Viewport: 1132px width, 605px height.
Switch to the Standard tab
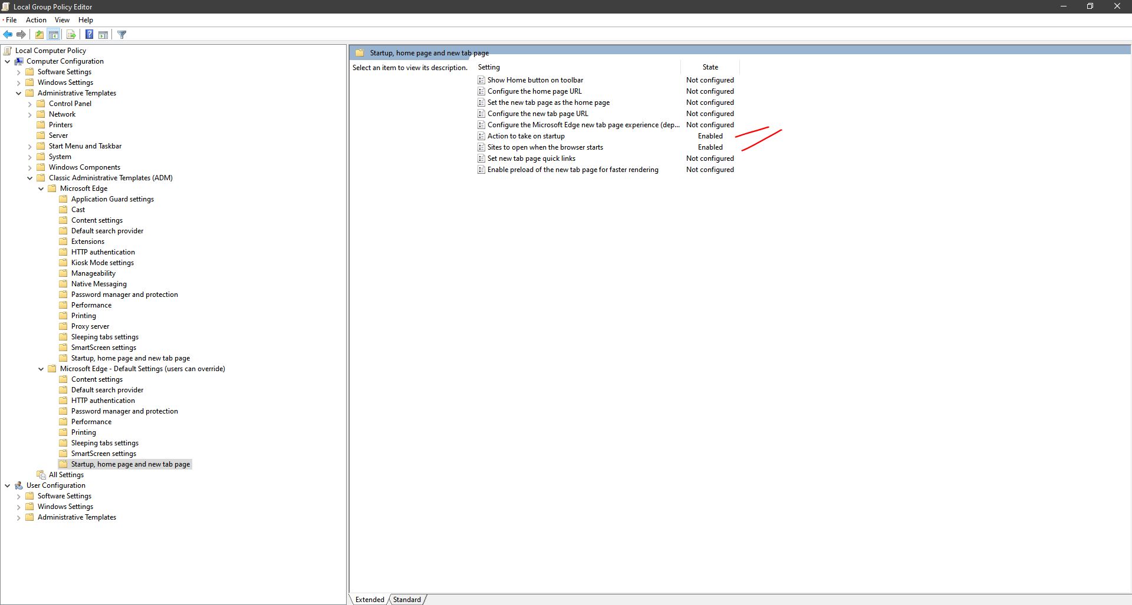(x=407, y=600)
